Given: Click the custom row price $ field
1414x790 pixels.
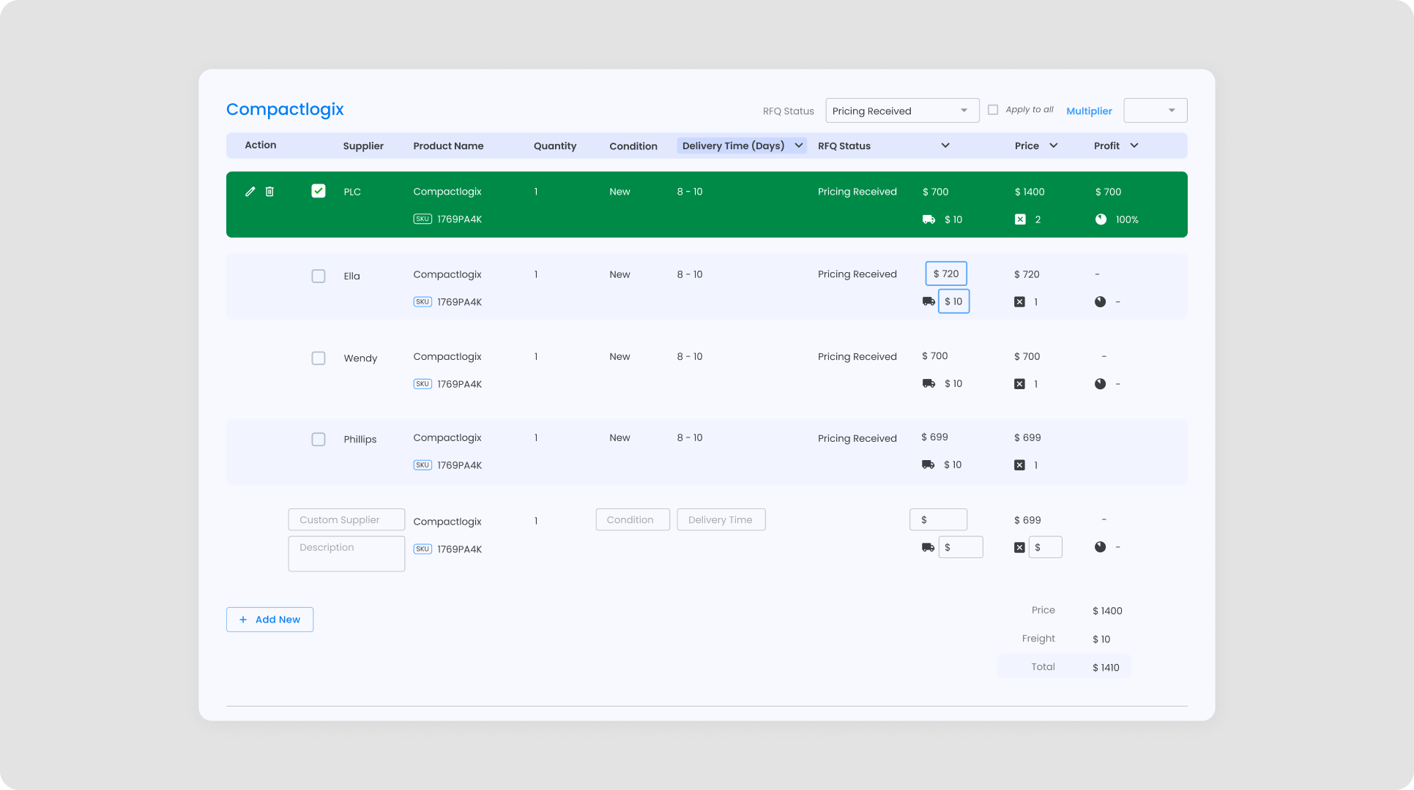Looking at the screenshot, I should click(x=938, y=519).
